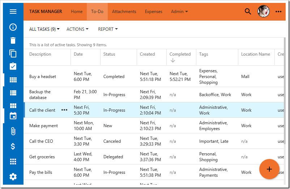Click the copy icon in sidebar
The height and width of the screenshot is (189, 290).
tap(13, 53)
